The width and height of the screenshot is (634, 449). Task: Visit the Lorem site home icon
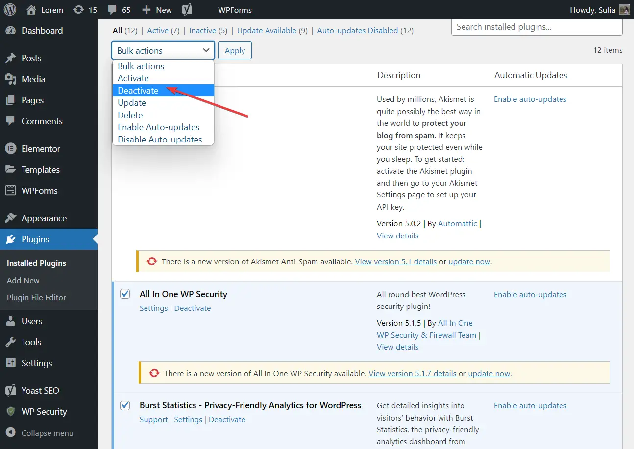(31, 10)
